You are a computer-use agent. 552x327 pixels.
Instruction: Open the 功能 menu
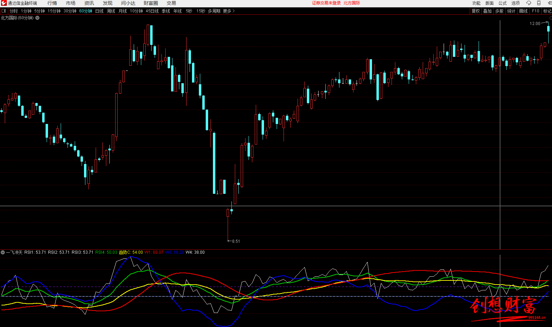[x=476, y=3]
